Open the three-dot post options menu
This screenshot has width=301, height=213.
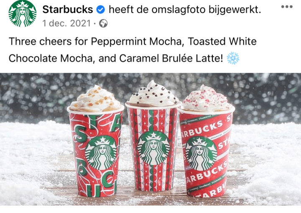(x=287, y=7)
